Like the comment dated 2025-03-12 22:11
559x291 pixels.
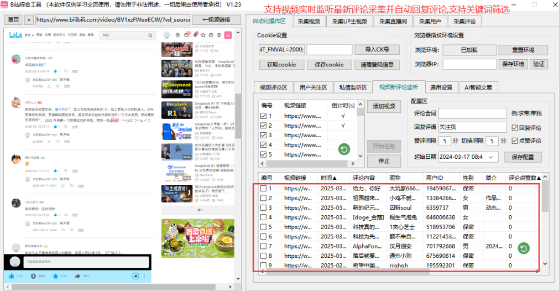click(x=55, y=126)
